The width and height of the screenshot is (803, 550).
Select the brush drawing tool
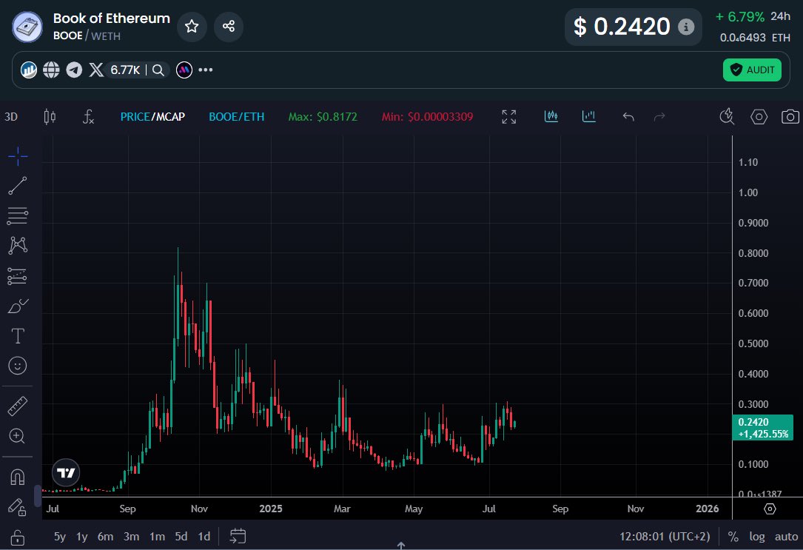18,306
